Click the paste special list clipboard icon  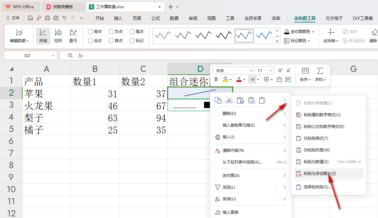(262, 100)
